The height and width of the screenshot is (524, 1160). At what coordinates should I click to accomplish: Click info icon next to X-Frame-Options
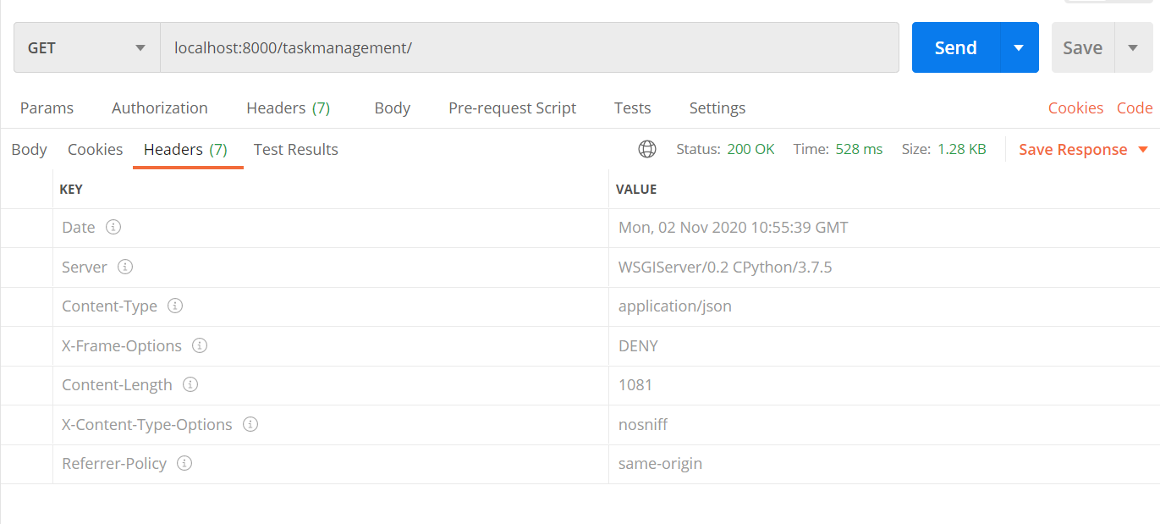point(200,345)
